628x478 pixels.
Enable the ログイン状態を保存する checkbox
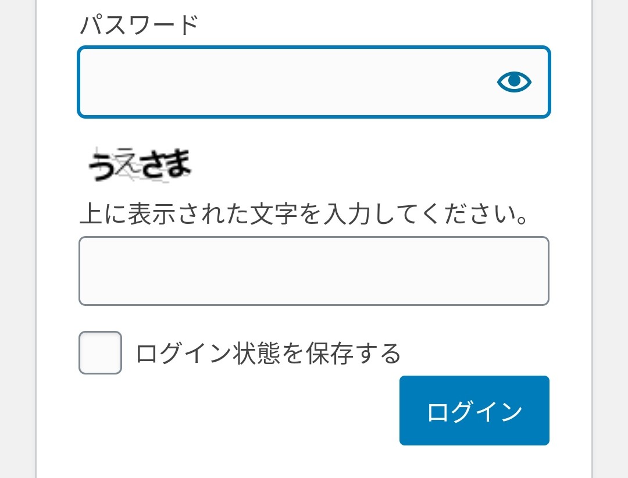point(100,352)
